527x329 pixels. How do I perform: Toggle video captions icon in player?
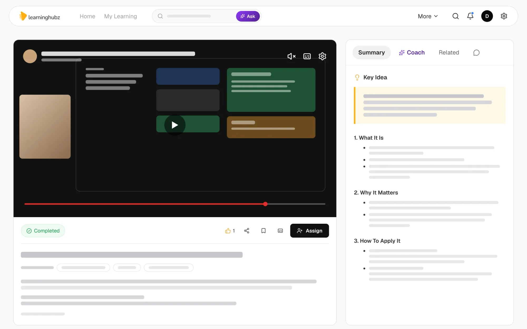coord(307,56)
